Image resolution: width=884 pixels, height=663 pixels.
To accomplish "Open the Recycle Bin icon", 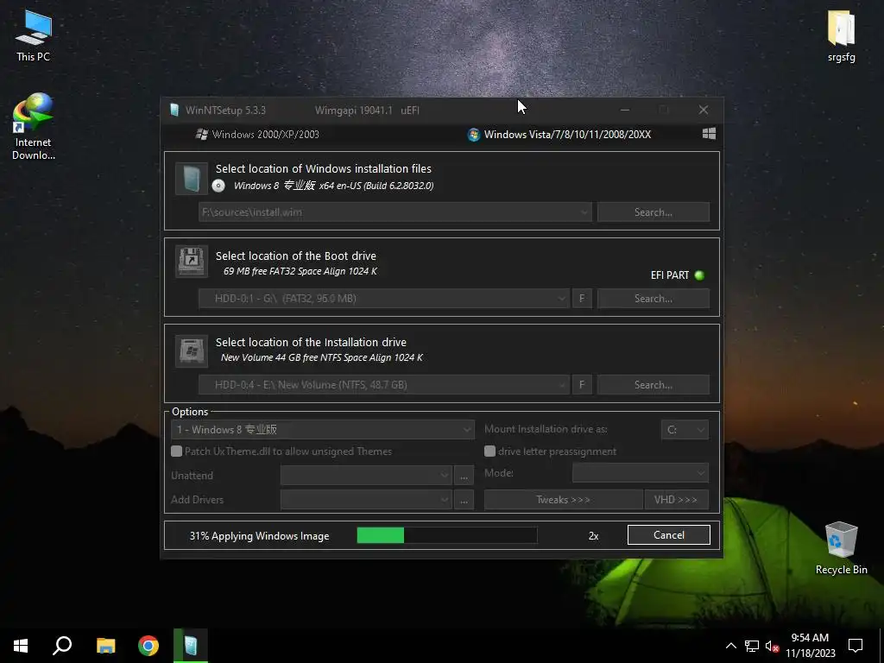I will click(x=841, y=547).
